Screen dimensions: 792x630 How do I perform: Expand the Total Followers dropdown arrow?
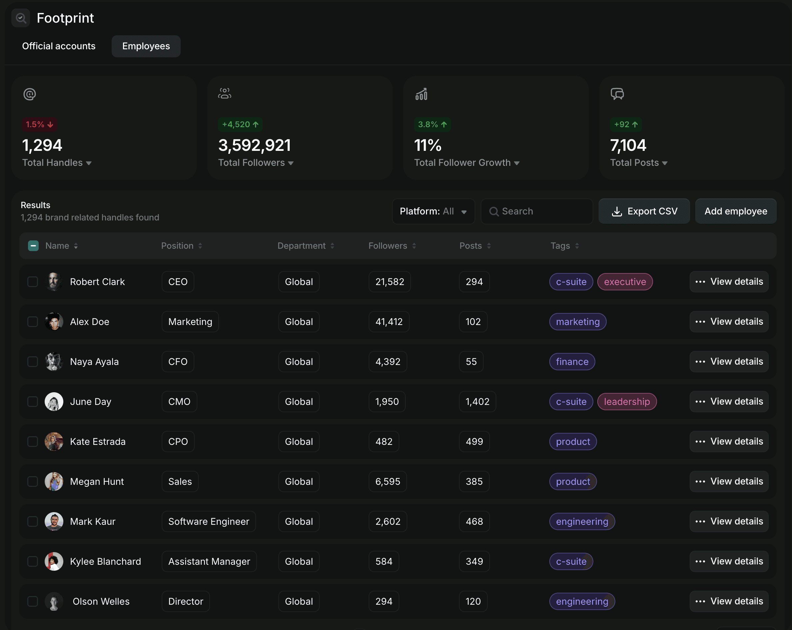coord(291,163)
